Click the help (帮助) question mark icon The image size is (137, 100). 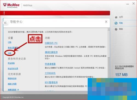(116, 29)
